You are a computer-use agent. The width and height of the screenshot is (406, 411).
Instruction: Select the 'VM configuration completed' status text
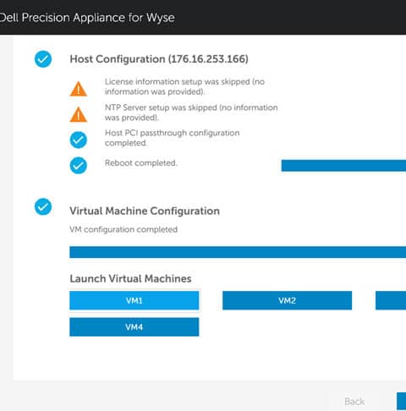pyautogui.click(x=123, y=229)
